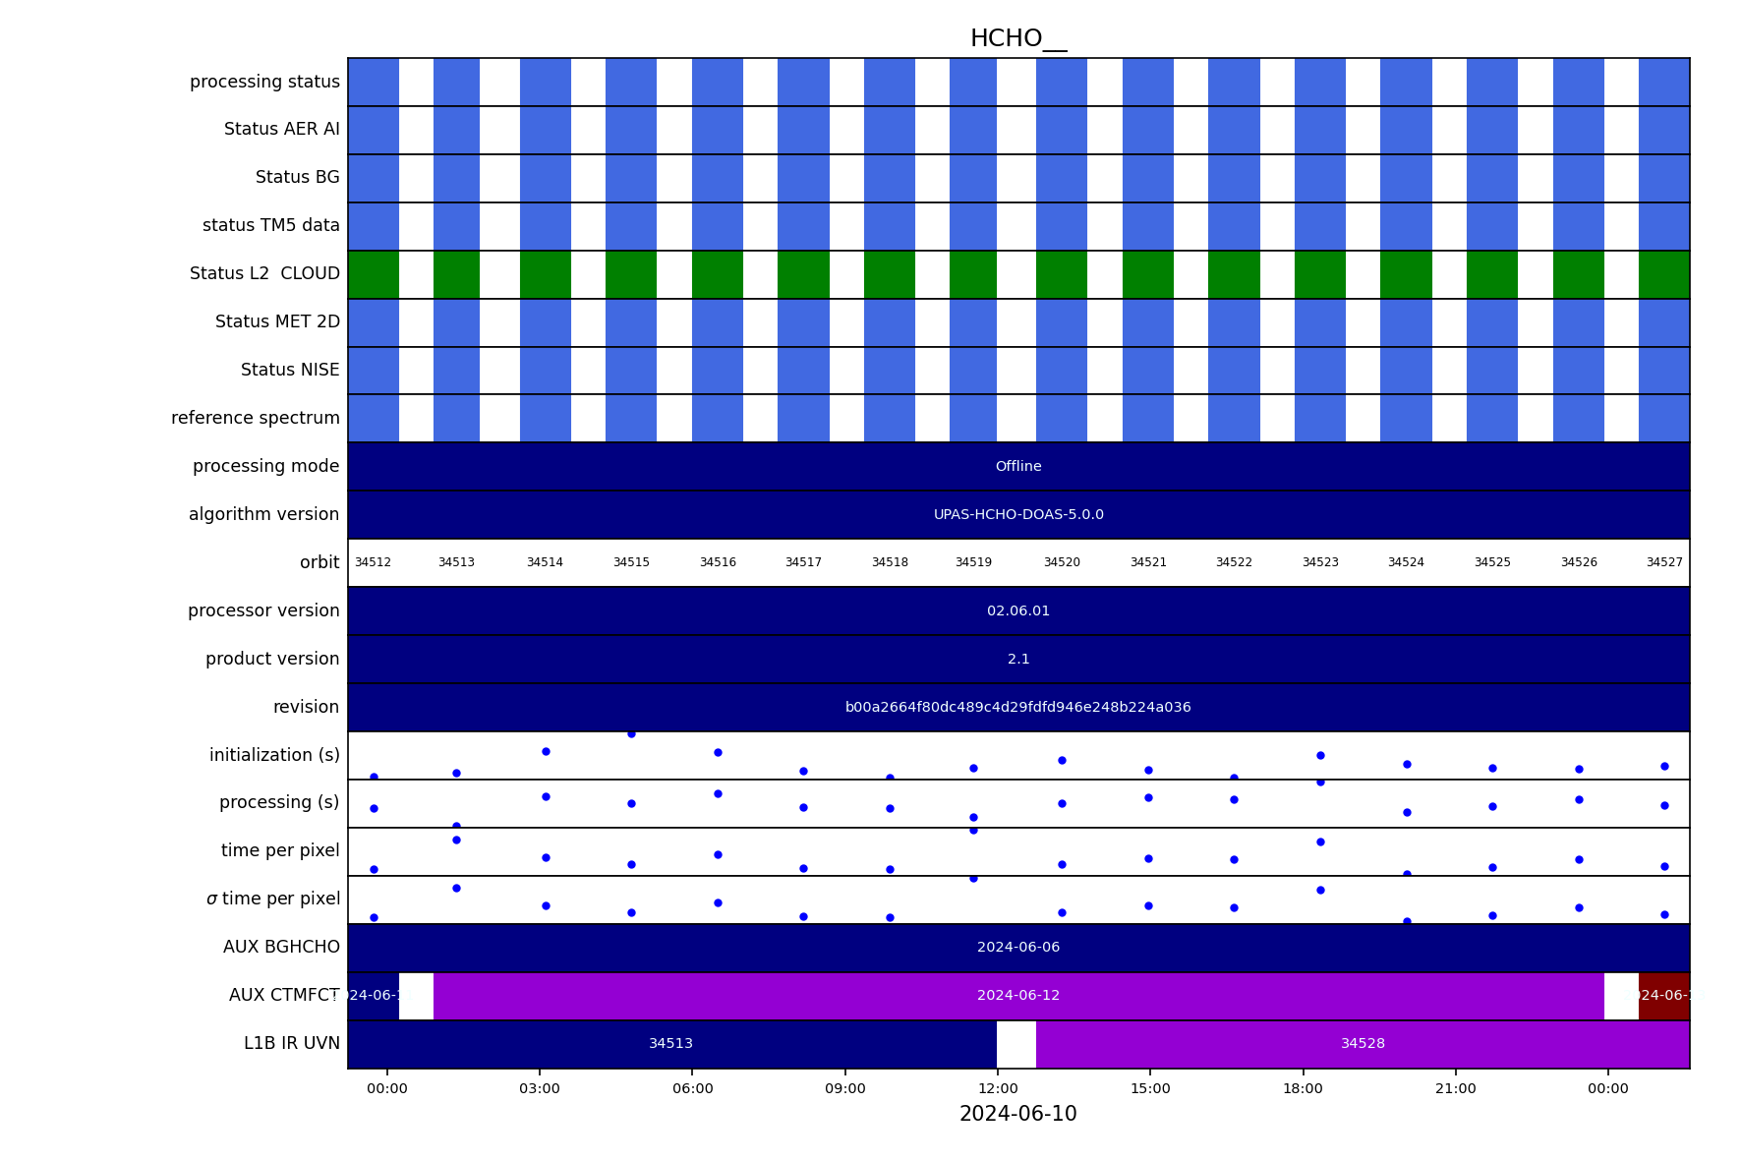Image resolution: width=1741 pixels, height=1161 pixels.
Task: Click the revision hash b00a2664f80dc489... bar
Action: tap(1018, 708)
